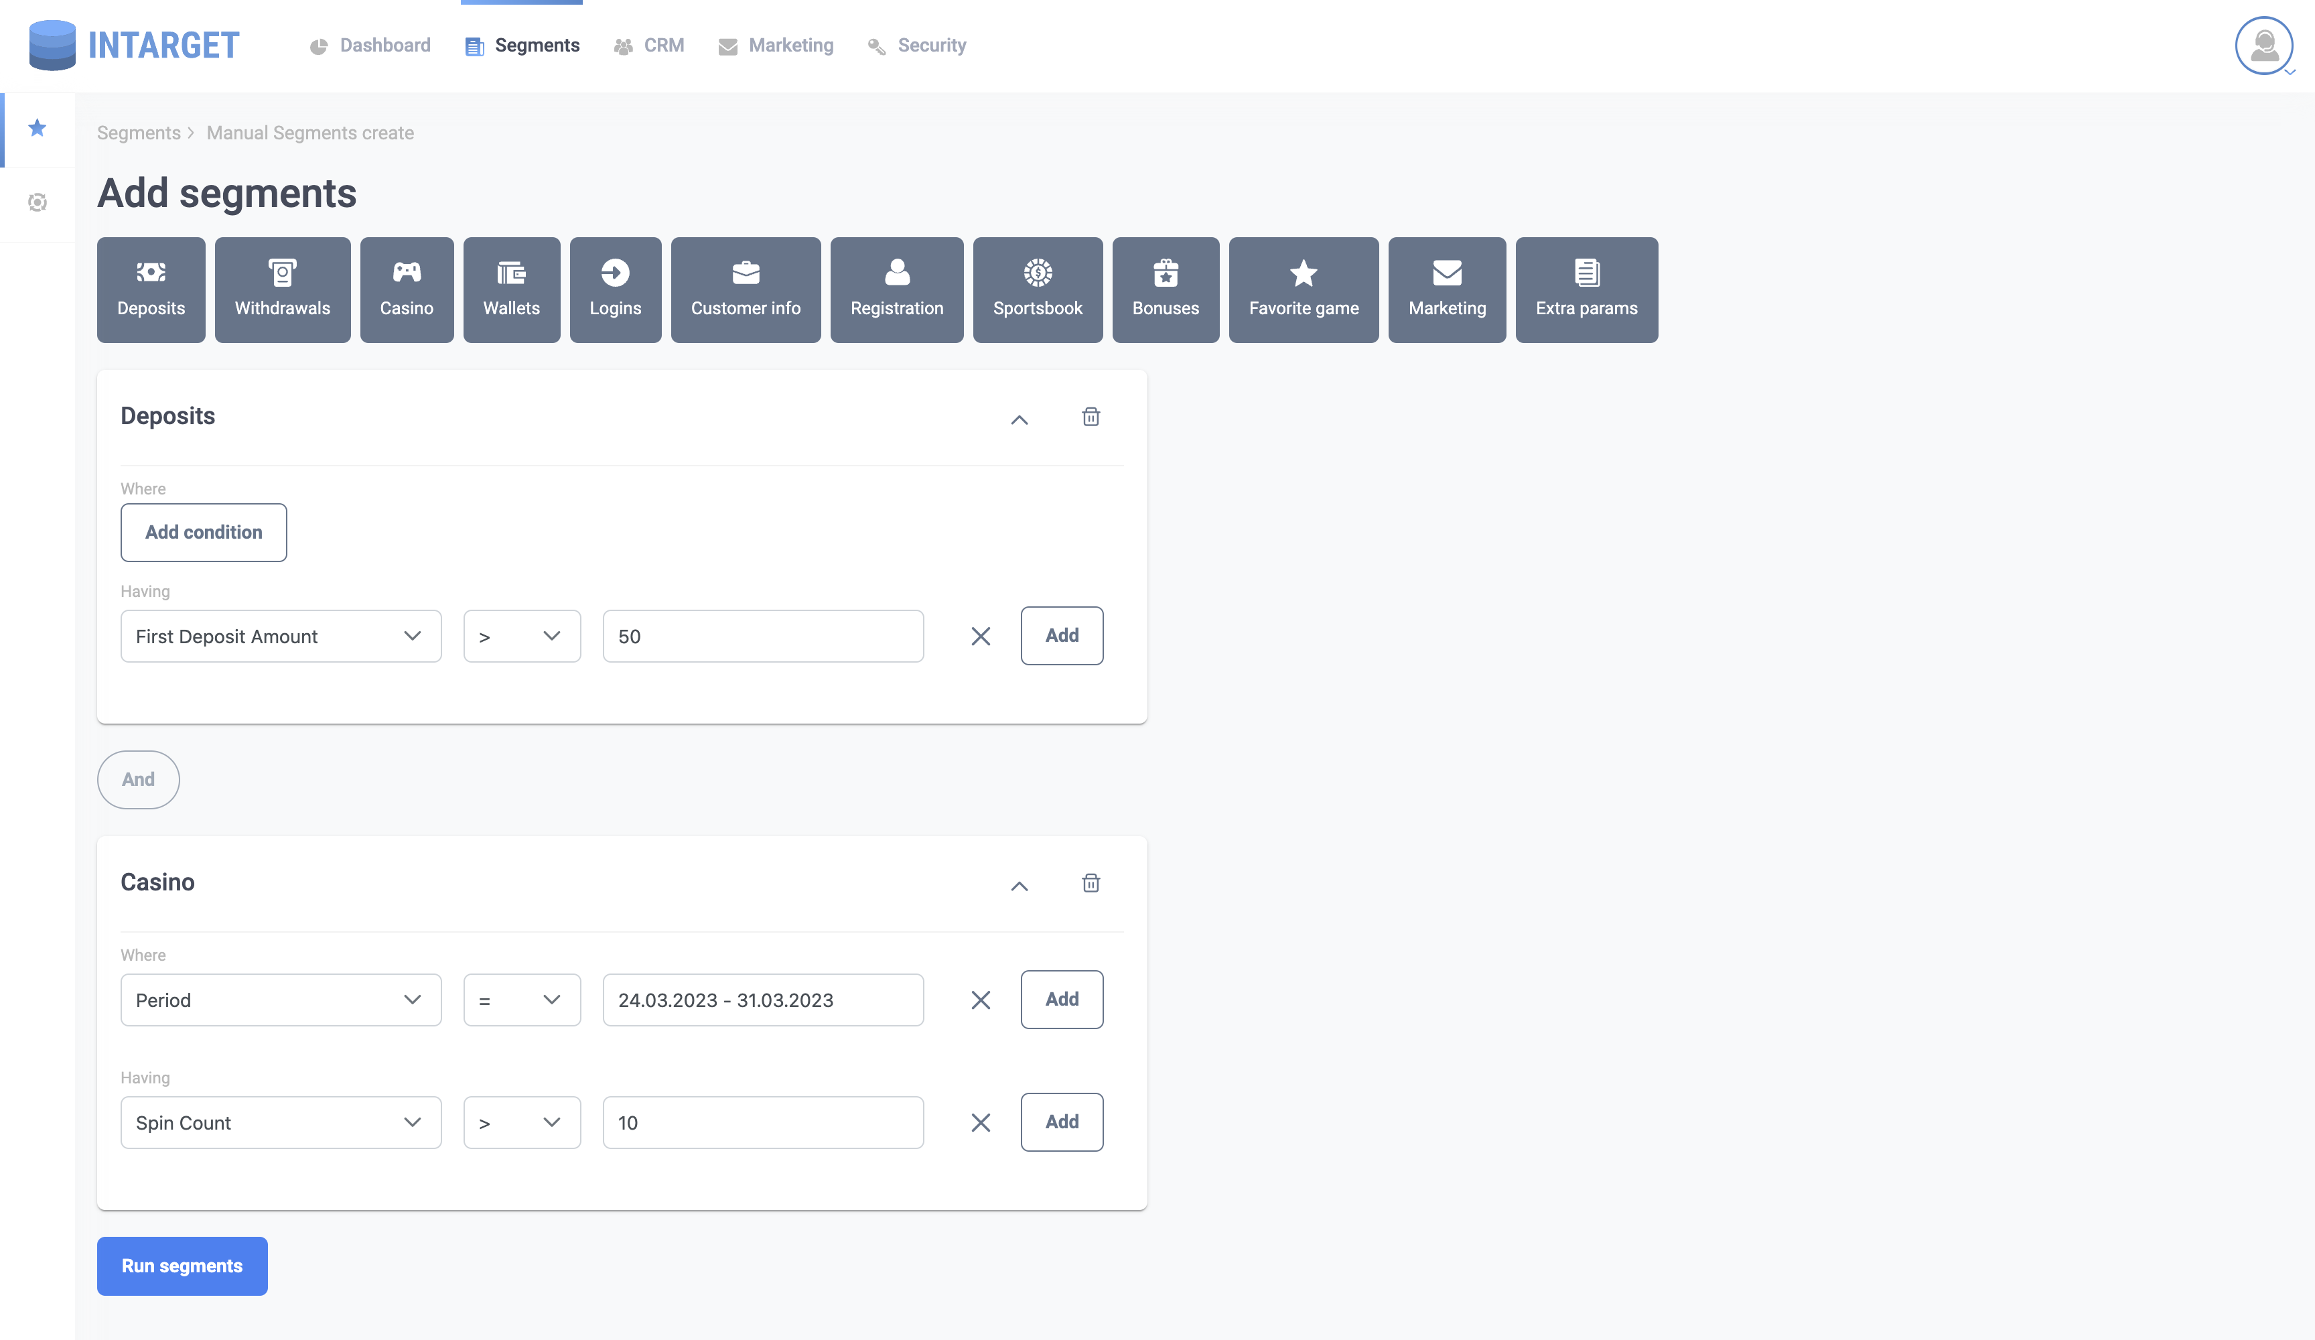
Task: Toggle the And logical operator
Action: (139, 779)
